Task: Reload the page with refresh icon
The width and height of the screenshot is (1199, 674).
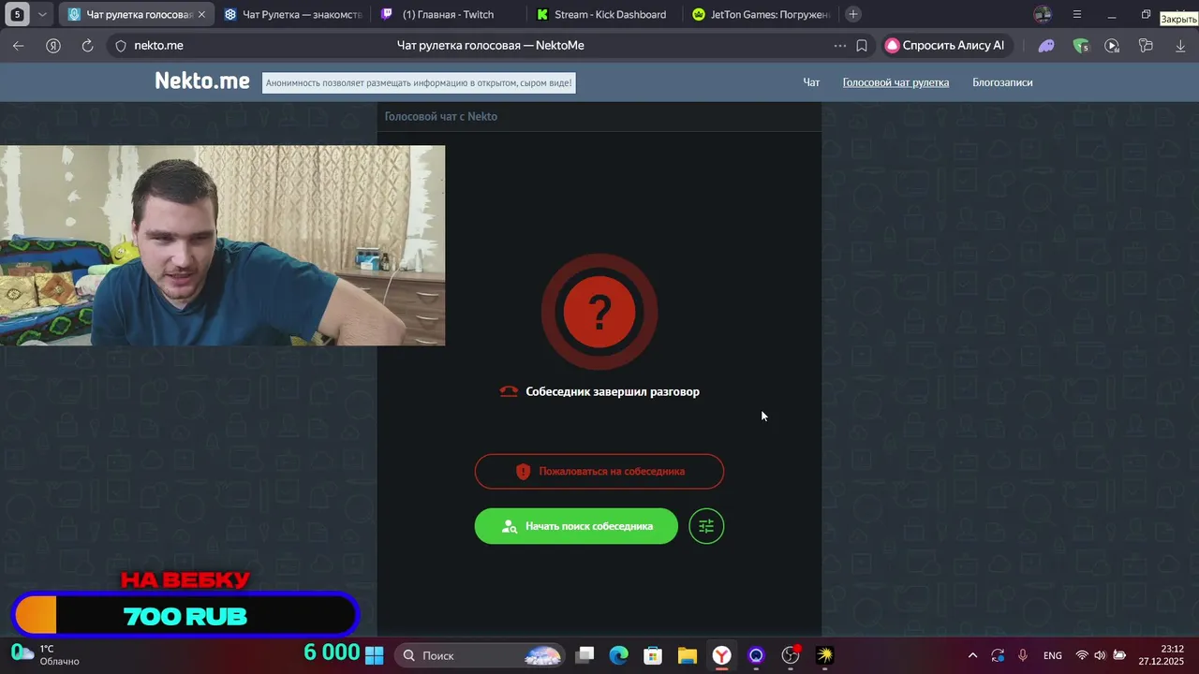Action: (88, 45)
